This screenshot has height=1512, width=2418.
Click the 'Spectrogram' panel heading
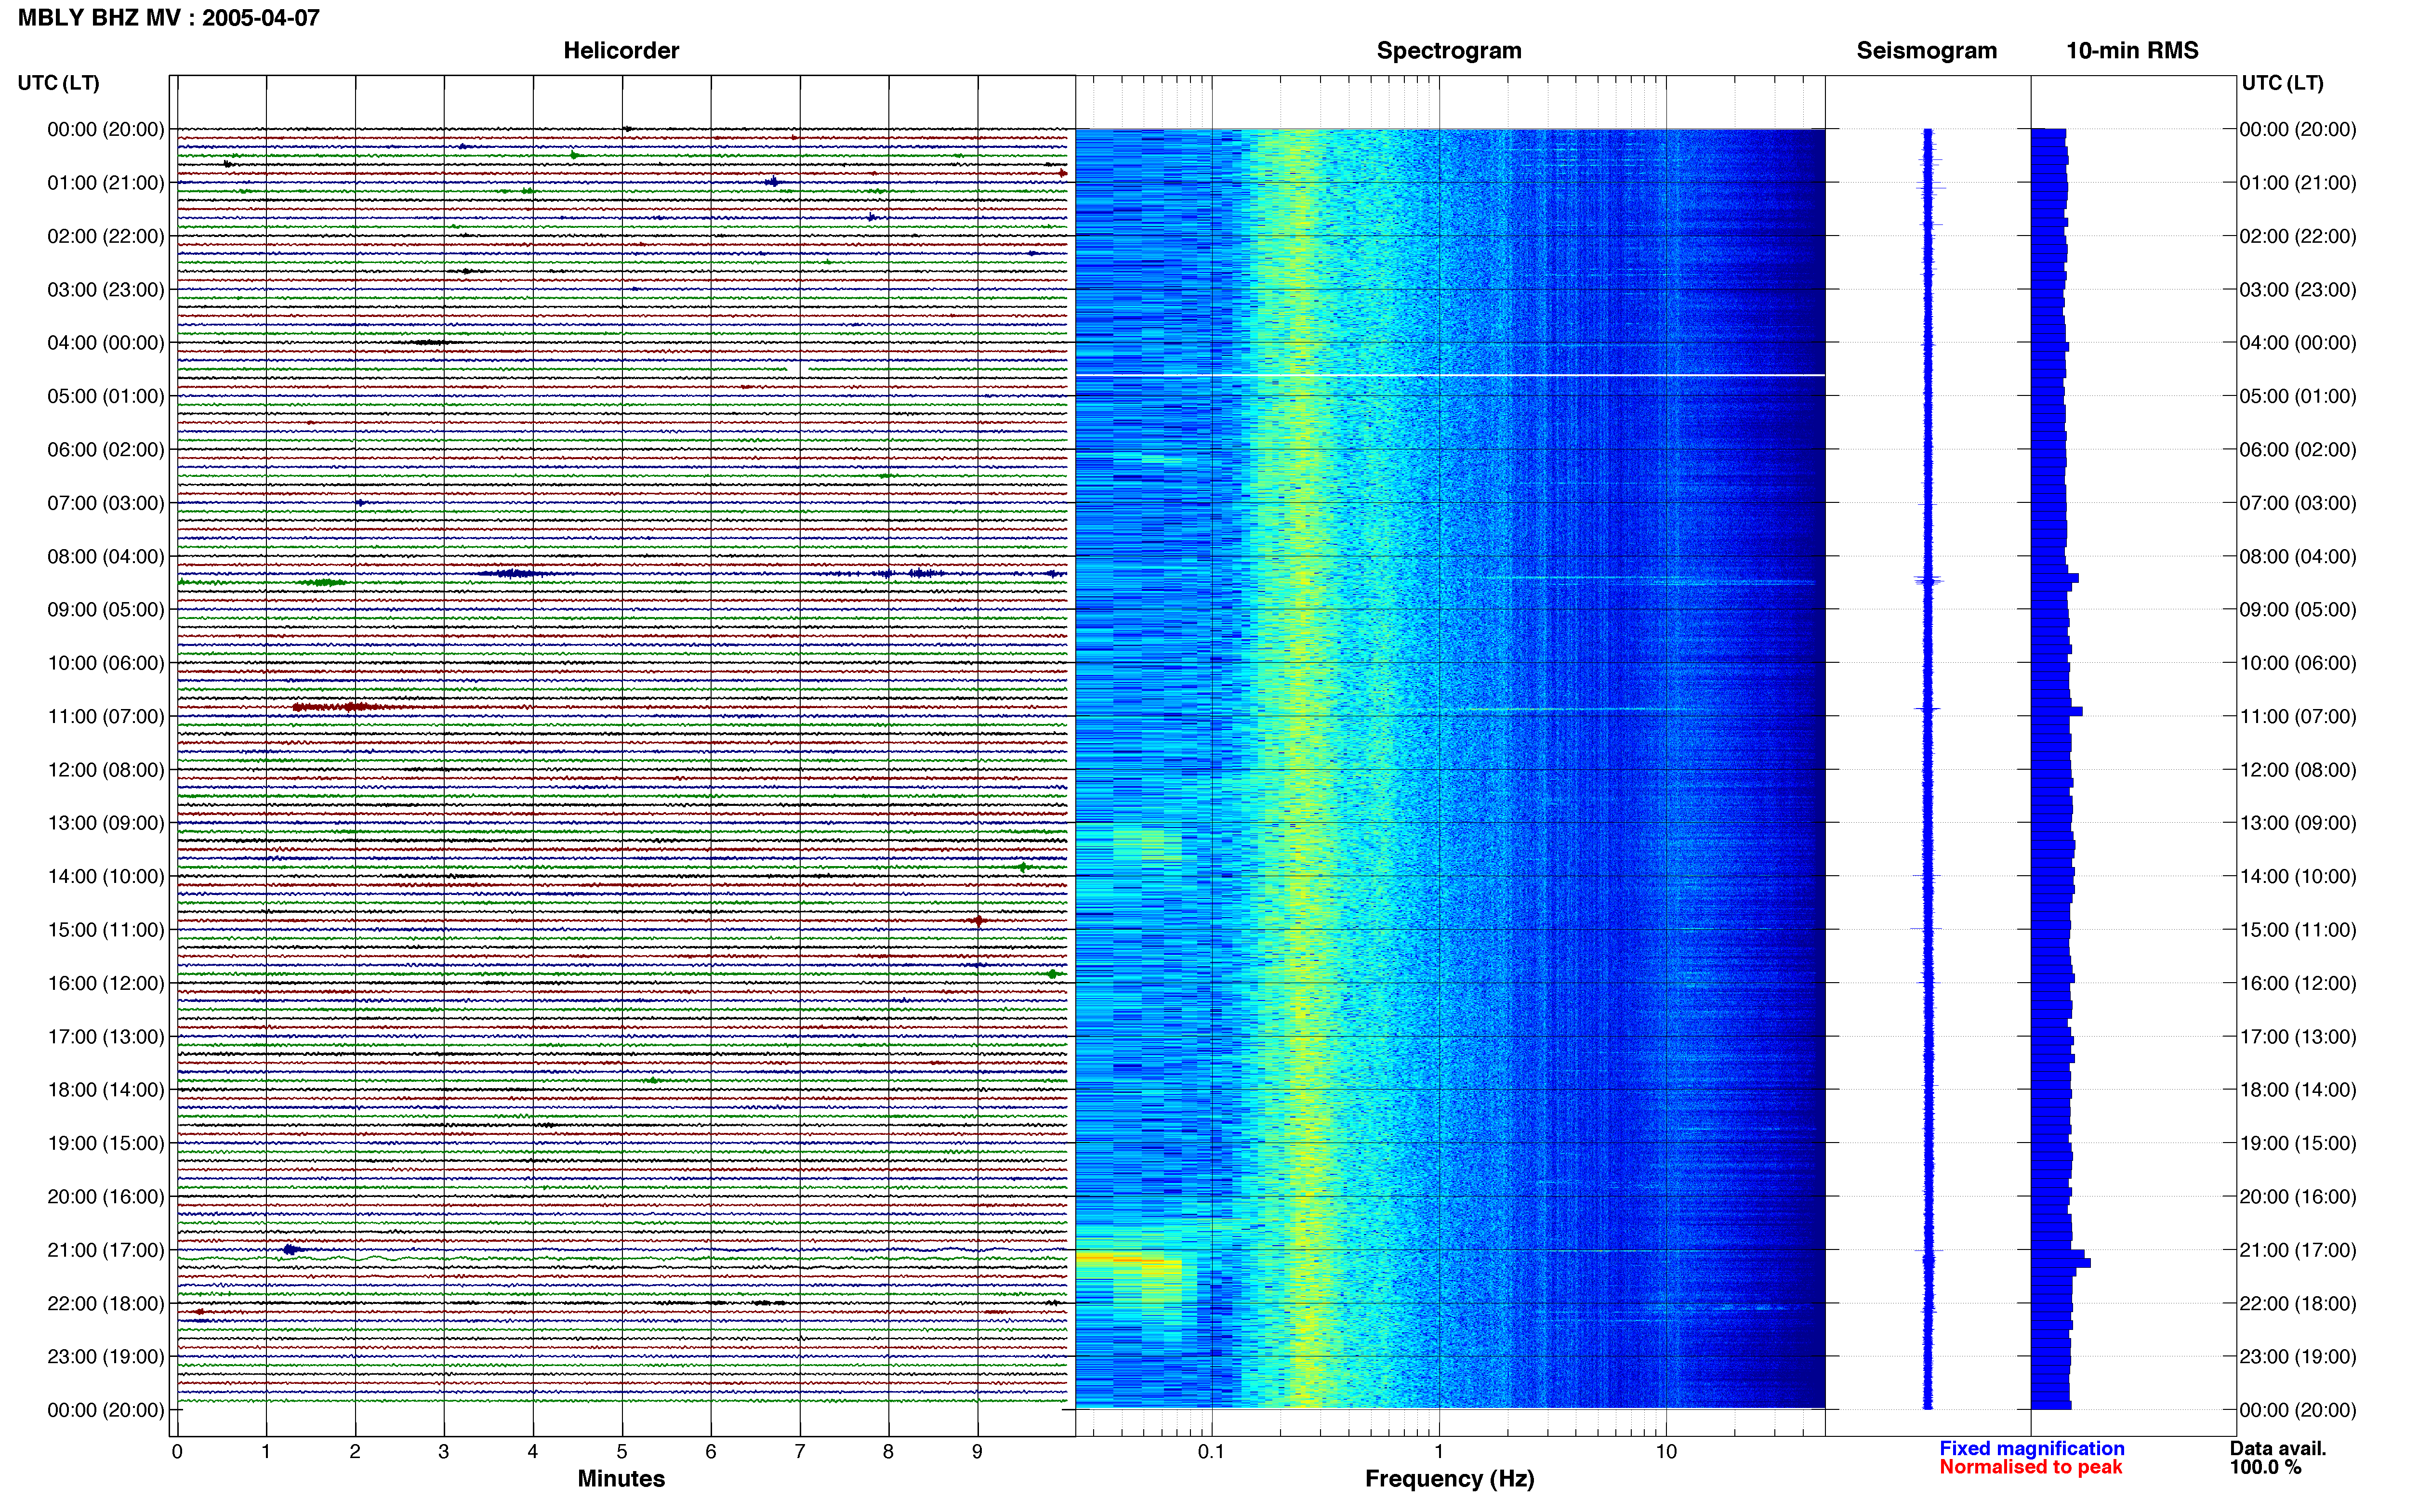tap(1449, 50)
